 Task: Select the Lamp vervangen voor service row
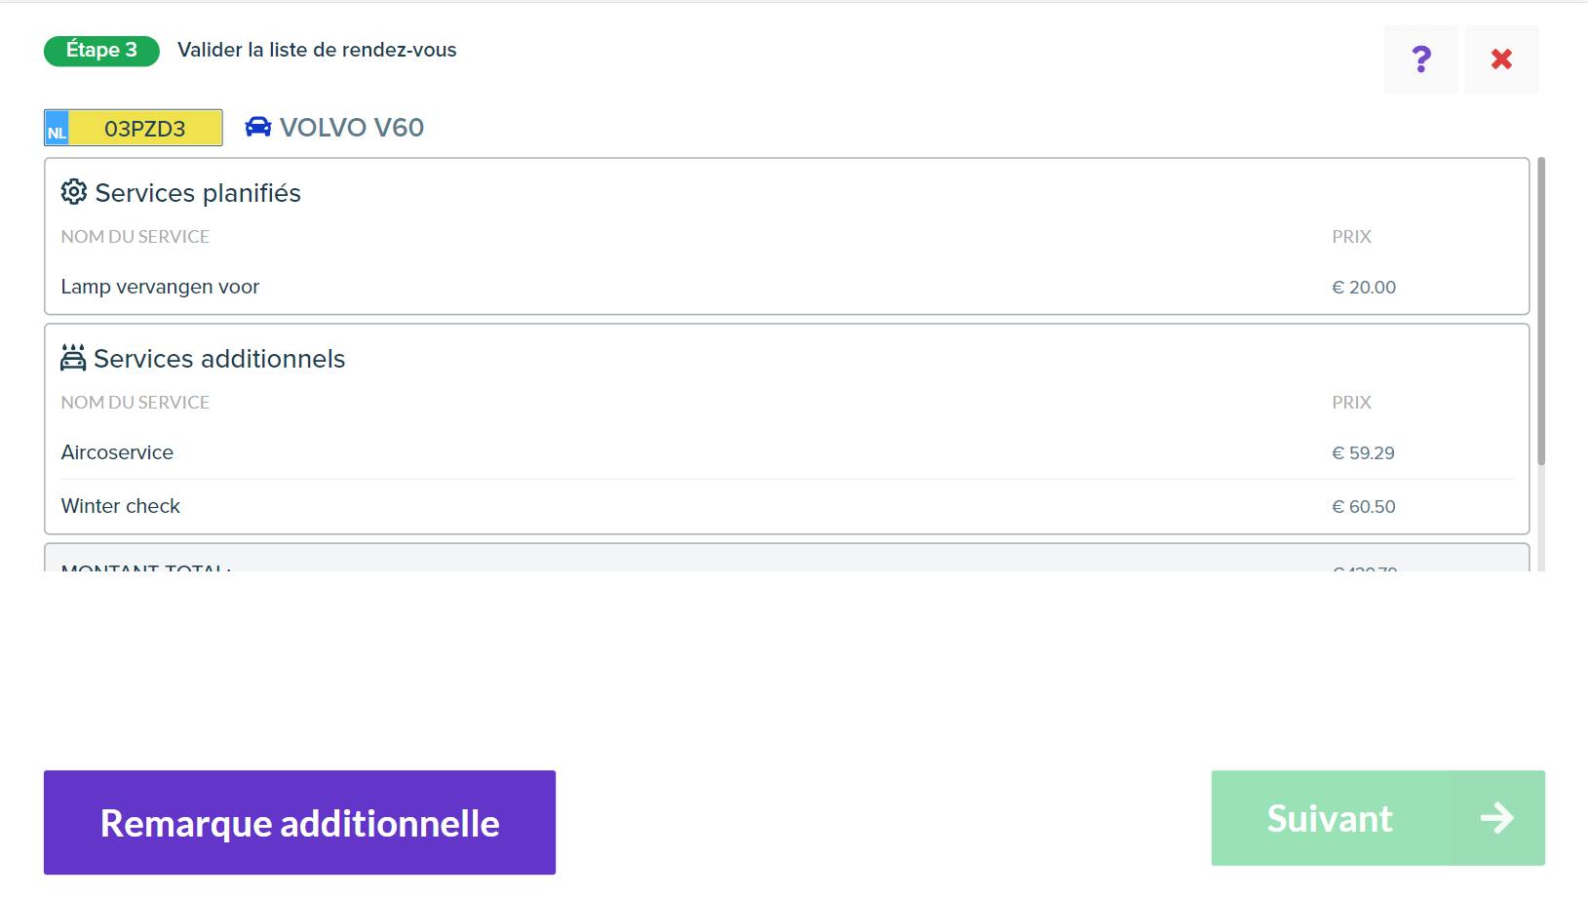(787, 287)
